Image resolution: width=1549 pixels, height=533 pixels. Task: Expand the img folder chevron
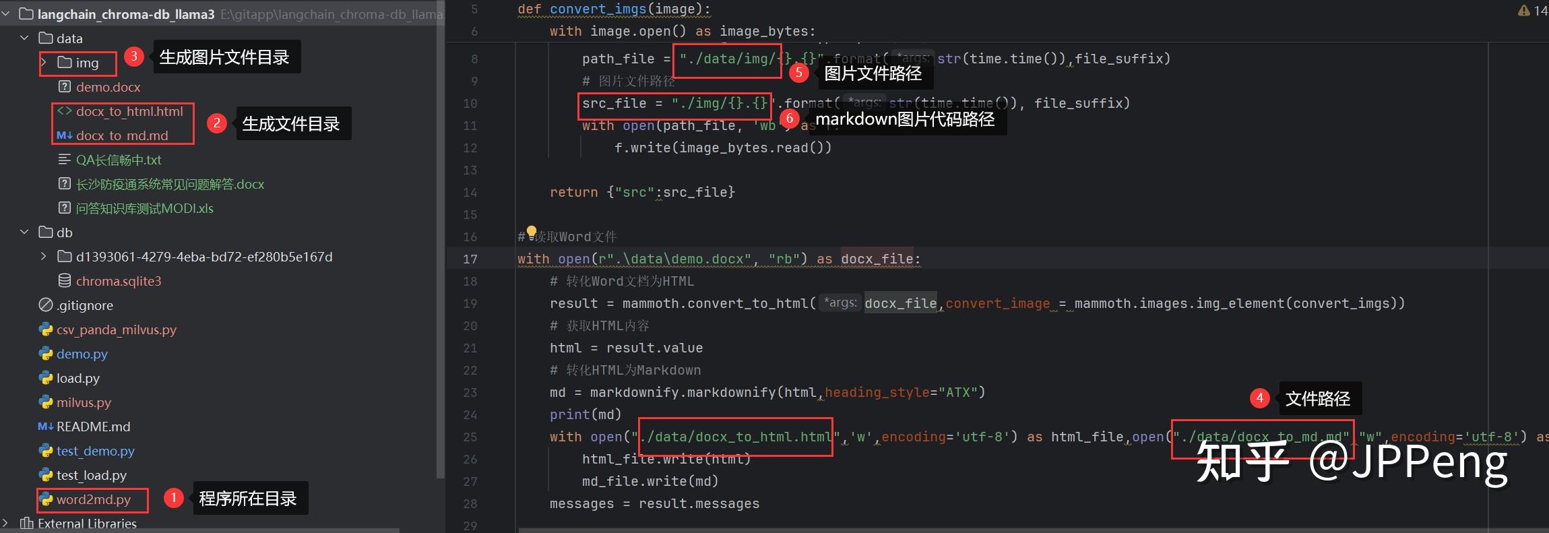pyautogui.click(x=44, y=62)
